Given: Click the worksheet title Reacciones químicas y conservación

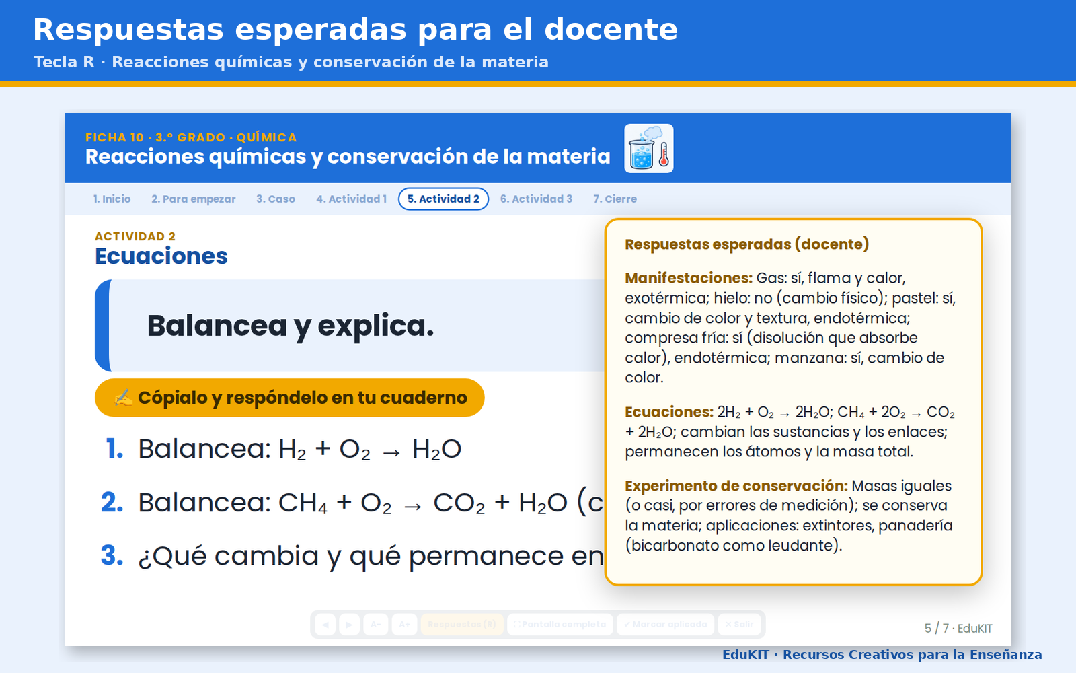Looking at the screenshot, I should 348,157.
